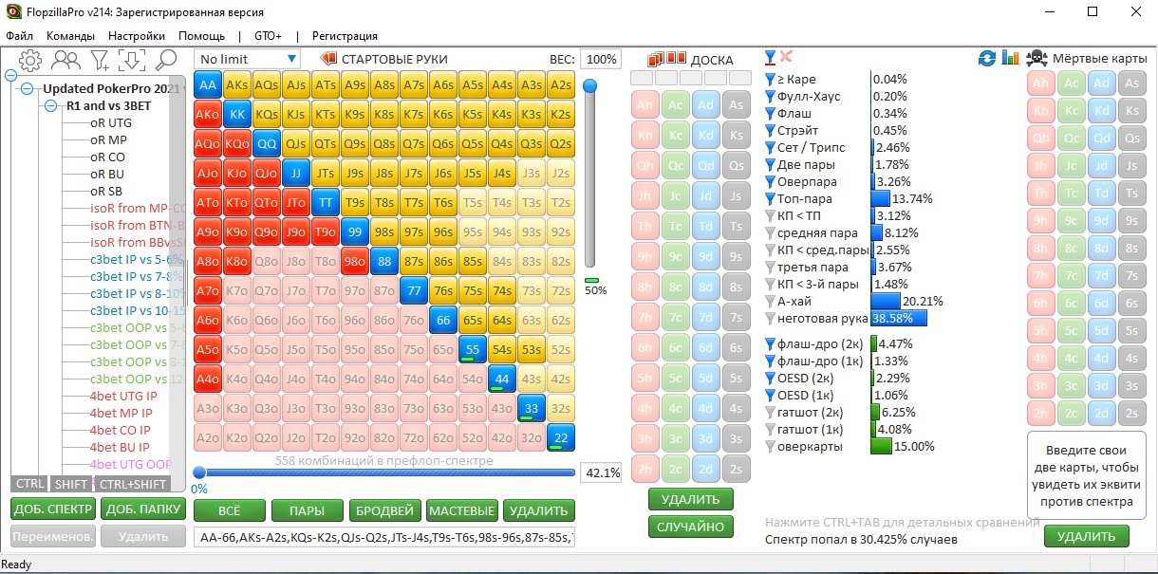Screen dimensions: 1158x574
Task: Click УДАЛИТЬ under the board cards
Action: pyautogui.click(x=689, y=499)
